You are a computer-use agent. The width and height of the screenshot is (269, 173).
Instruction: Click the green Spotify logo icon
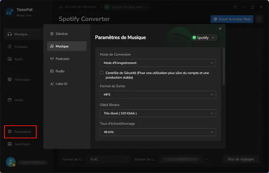(x=194, y=38)
